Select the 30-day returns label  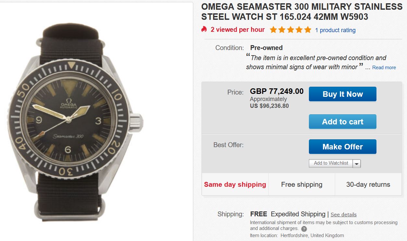click(368, 184)
